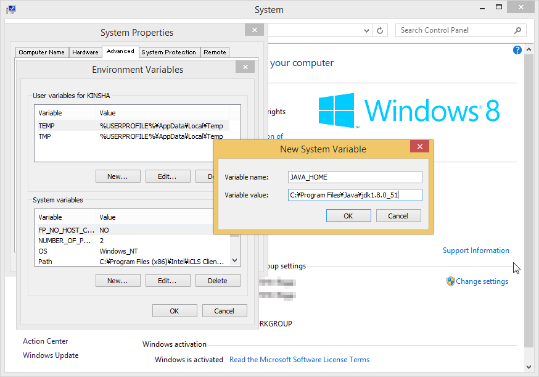The width and height of the screenshot is (539, 377).
Task: Open the Action Center link
Action: pyautogui.click(x=46, y=341)
